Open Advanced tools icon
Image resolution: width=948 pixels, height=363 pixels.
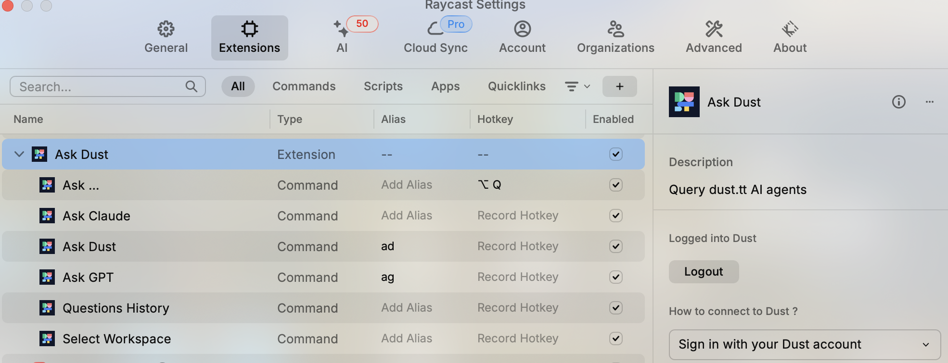click(x=714, y=29)
